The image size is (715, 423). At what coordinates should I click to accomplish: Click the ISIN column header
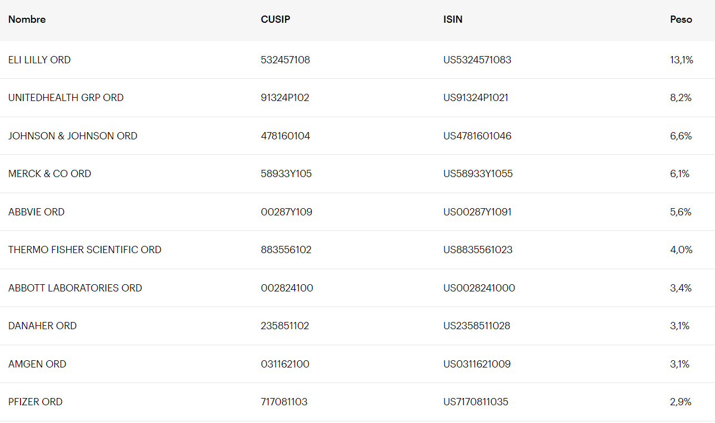453,19
